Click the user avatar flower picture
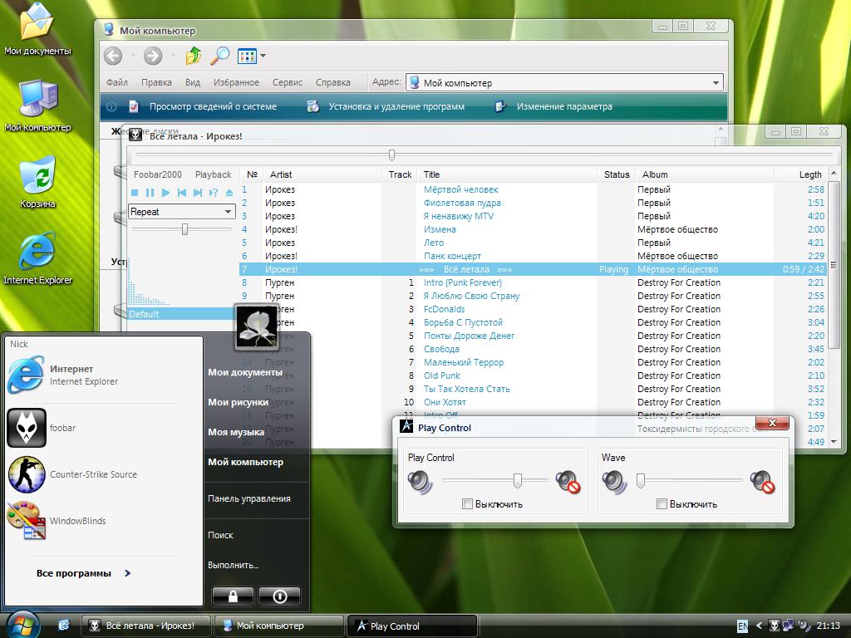The width and height of the screenshot is (851, 638). point(256,327)
